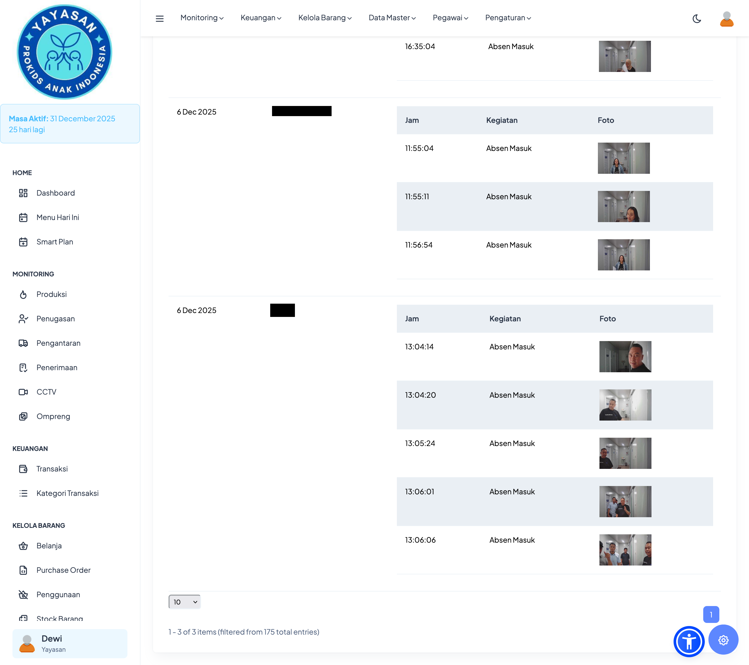749x665 pixels.
Task: Open Belanja shopping page
Action: pyautogui.click(x=49, y=546)
